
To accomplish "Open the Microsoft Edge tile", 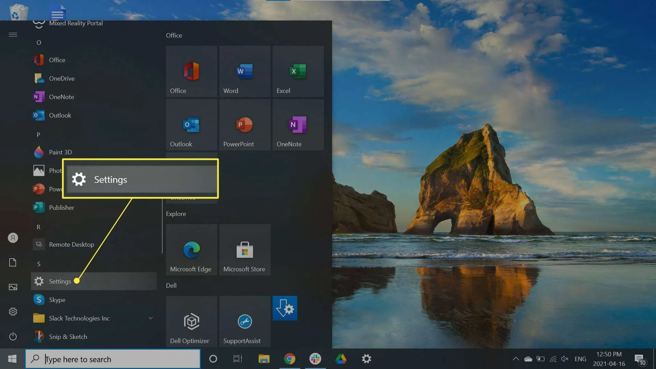I will point(191,250).
